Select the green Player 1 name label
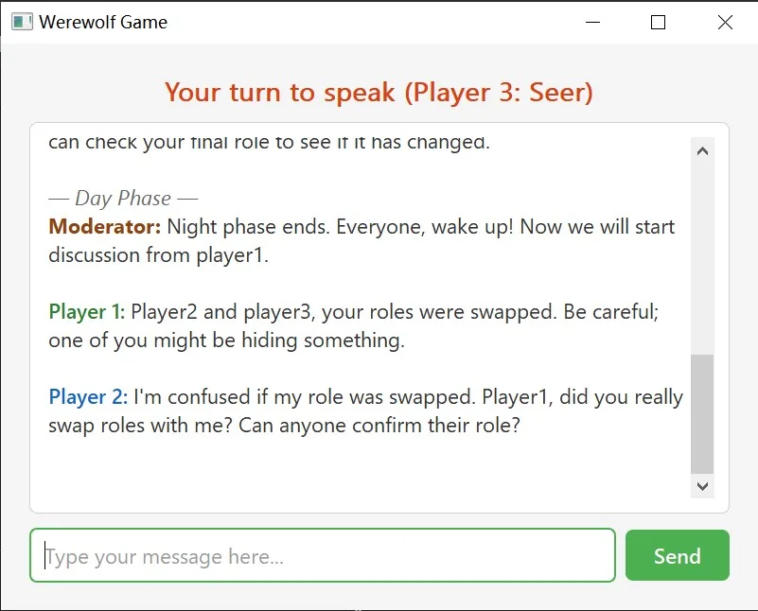Image resolution: width=758 pixels, height=611 pixels. [87, 311]
